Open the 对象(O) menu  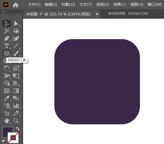click(x=68, y=4)
